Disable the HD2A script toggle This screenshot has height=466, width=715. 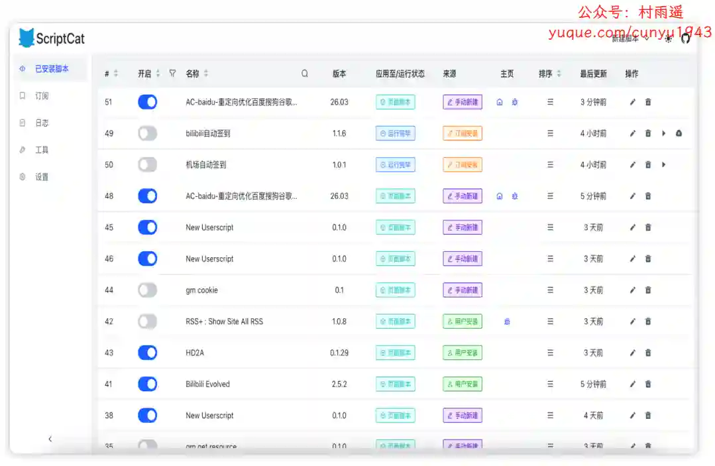148,353
